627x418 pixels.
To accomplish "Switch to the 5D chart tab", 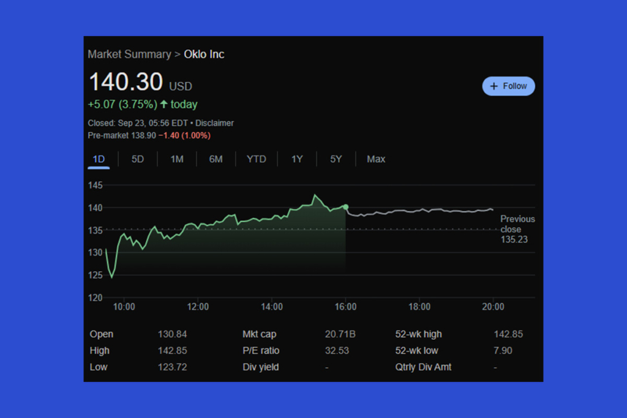I will point(138,159).
